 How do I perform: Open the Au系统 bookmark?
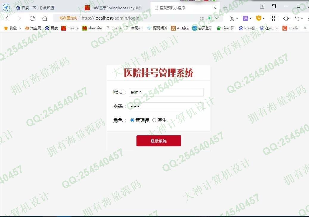(180, 28)
